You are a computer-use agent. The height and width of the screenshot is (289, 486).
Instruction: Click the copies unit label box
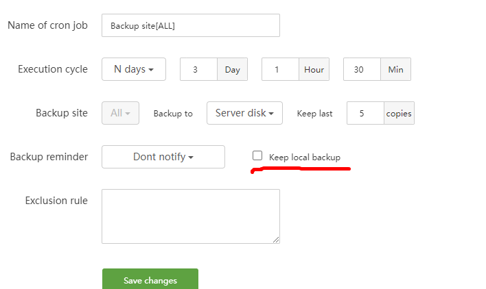(x=399, y=113)
